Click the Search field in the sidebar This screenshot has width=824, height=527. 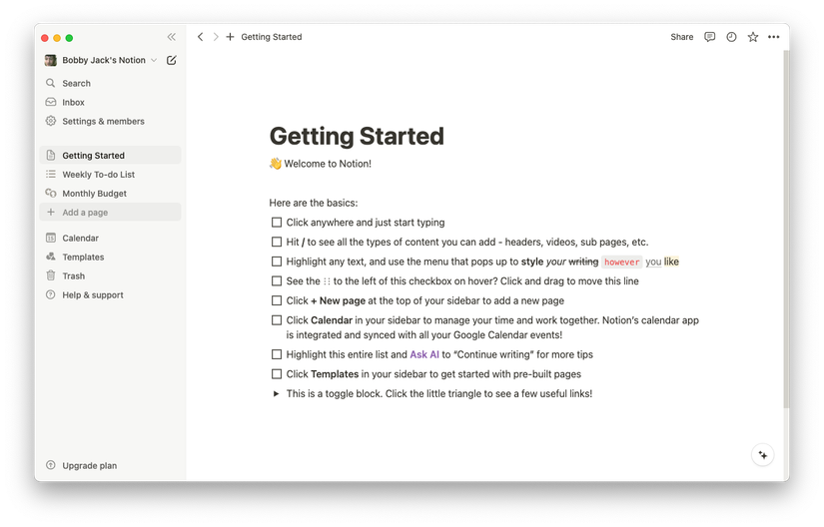point(76,84)
